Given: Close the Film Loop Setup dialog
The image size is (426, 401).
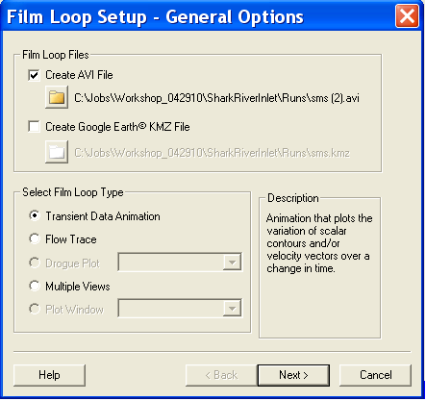Looking at the screenshot, I should point(407,15).
